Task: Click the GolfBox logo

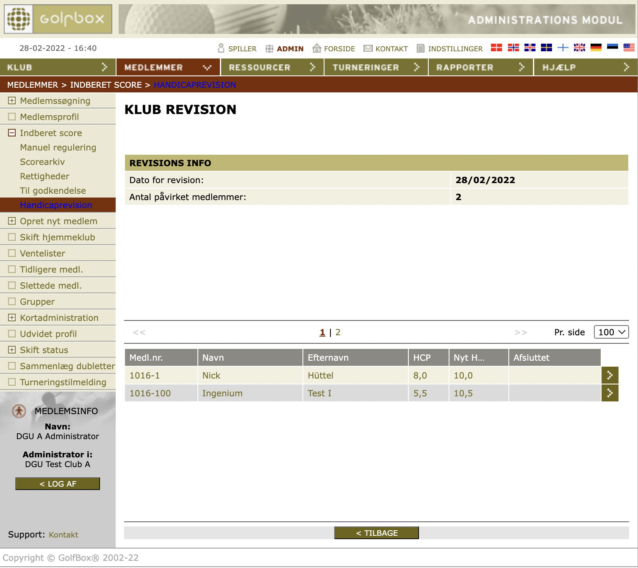Action: point(58,19)
